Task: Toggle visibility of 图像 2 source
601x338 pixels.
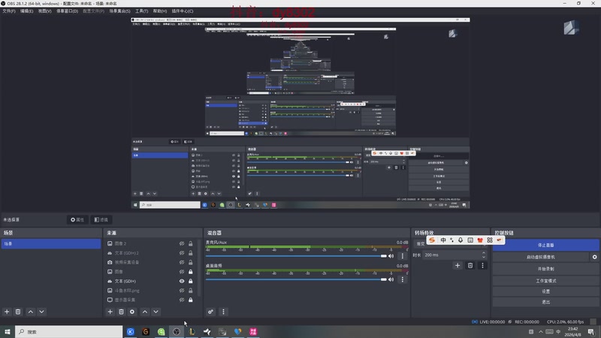Action: (x=182, y=243)
